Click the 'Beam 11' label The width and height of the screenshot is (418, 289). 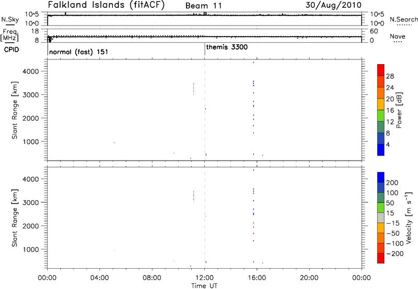point(203,6)
